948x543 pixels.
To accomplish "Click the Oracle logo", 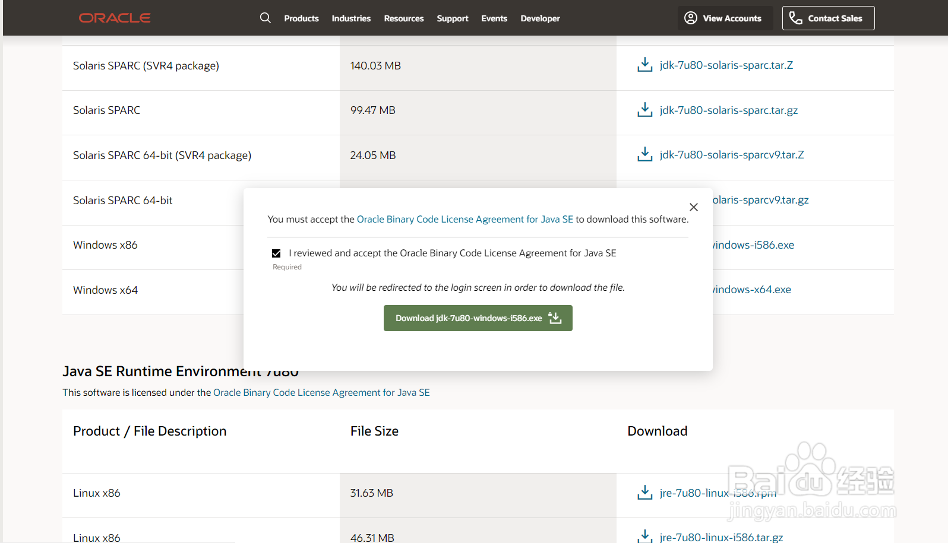I will click(115, 18).
